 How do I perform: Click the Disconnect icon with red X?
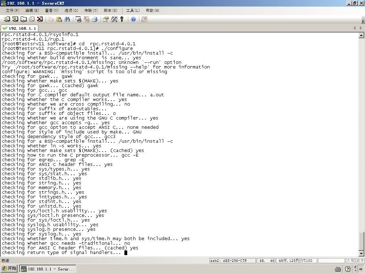point(40,19)
